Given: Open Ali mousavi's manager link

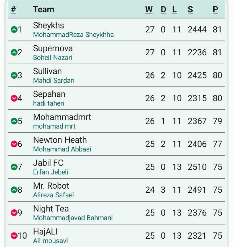Looking at the screenshot, I should coord(51,241).
